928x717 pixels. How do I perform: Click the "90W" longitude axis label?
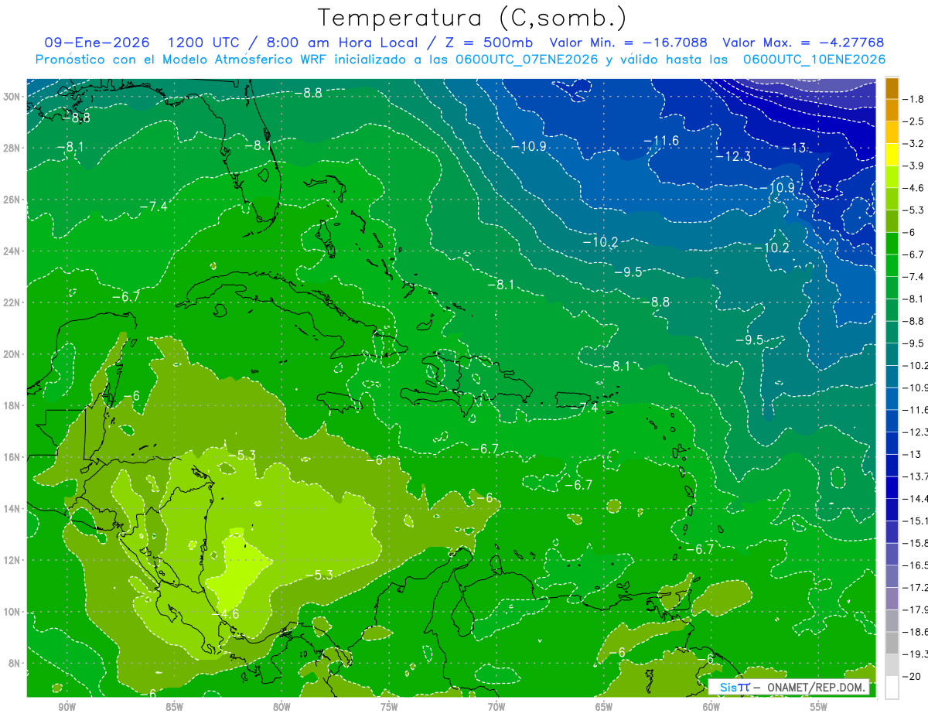[x=67, y=706]
